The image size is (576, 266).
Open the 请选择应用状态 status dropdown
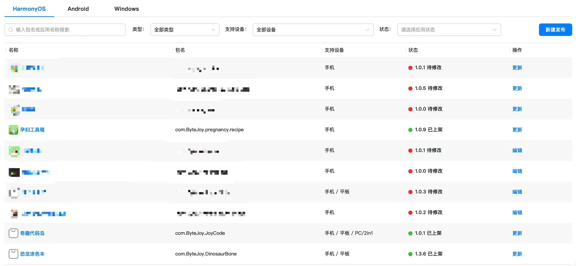pos(449,30)
